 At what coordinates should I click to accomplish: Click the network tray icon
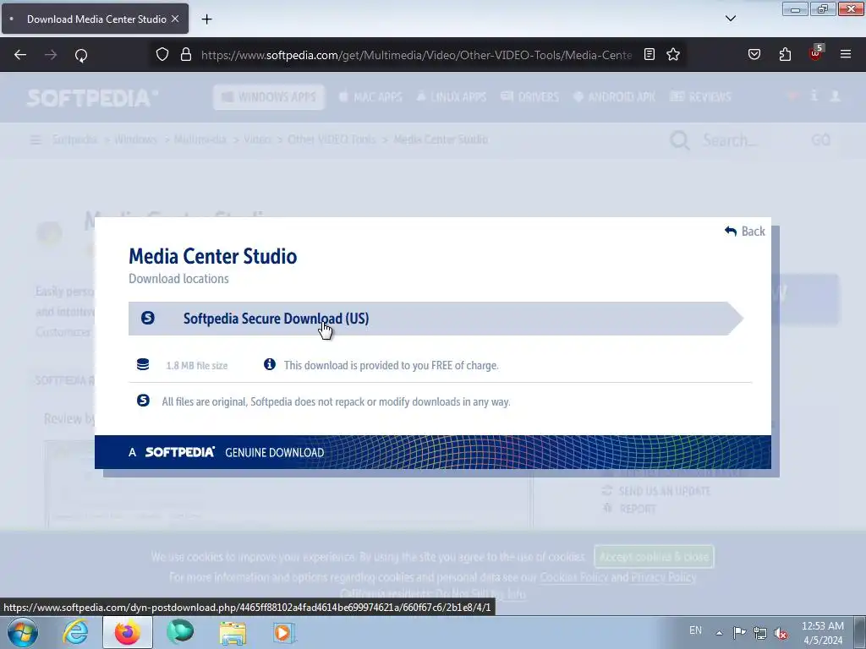pos(760,633)
